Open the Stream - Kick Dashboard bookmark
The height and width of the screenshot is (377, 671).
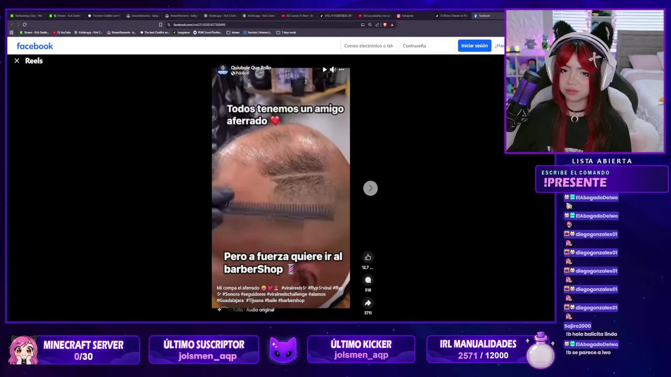34,32
